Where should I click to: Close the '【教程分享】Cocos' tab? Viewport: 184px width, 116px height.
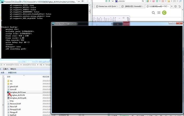pyautogui.click(x=143, y=6)
